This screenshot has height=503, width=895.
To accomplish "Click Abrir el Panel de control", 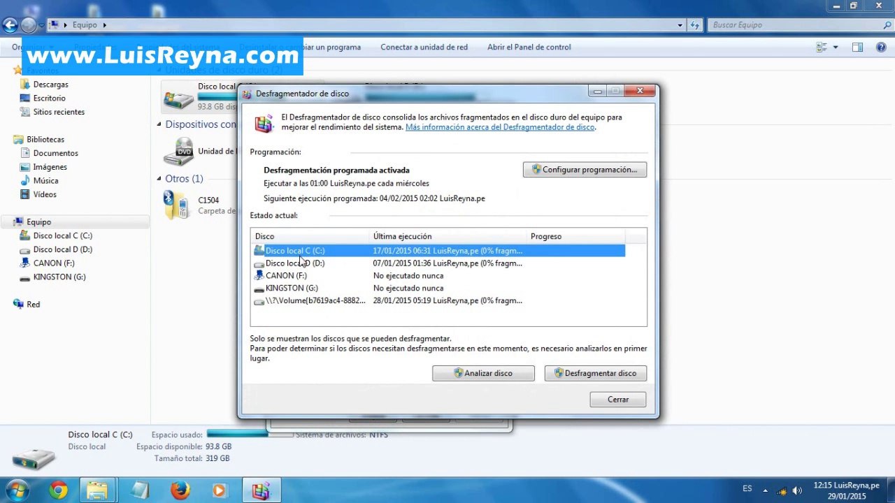I will tap(529, 48).
